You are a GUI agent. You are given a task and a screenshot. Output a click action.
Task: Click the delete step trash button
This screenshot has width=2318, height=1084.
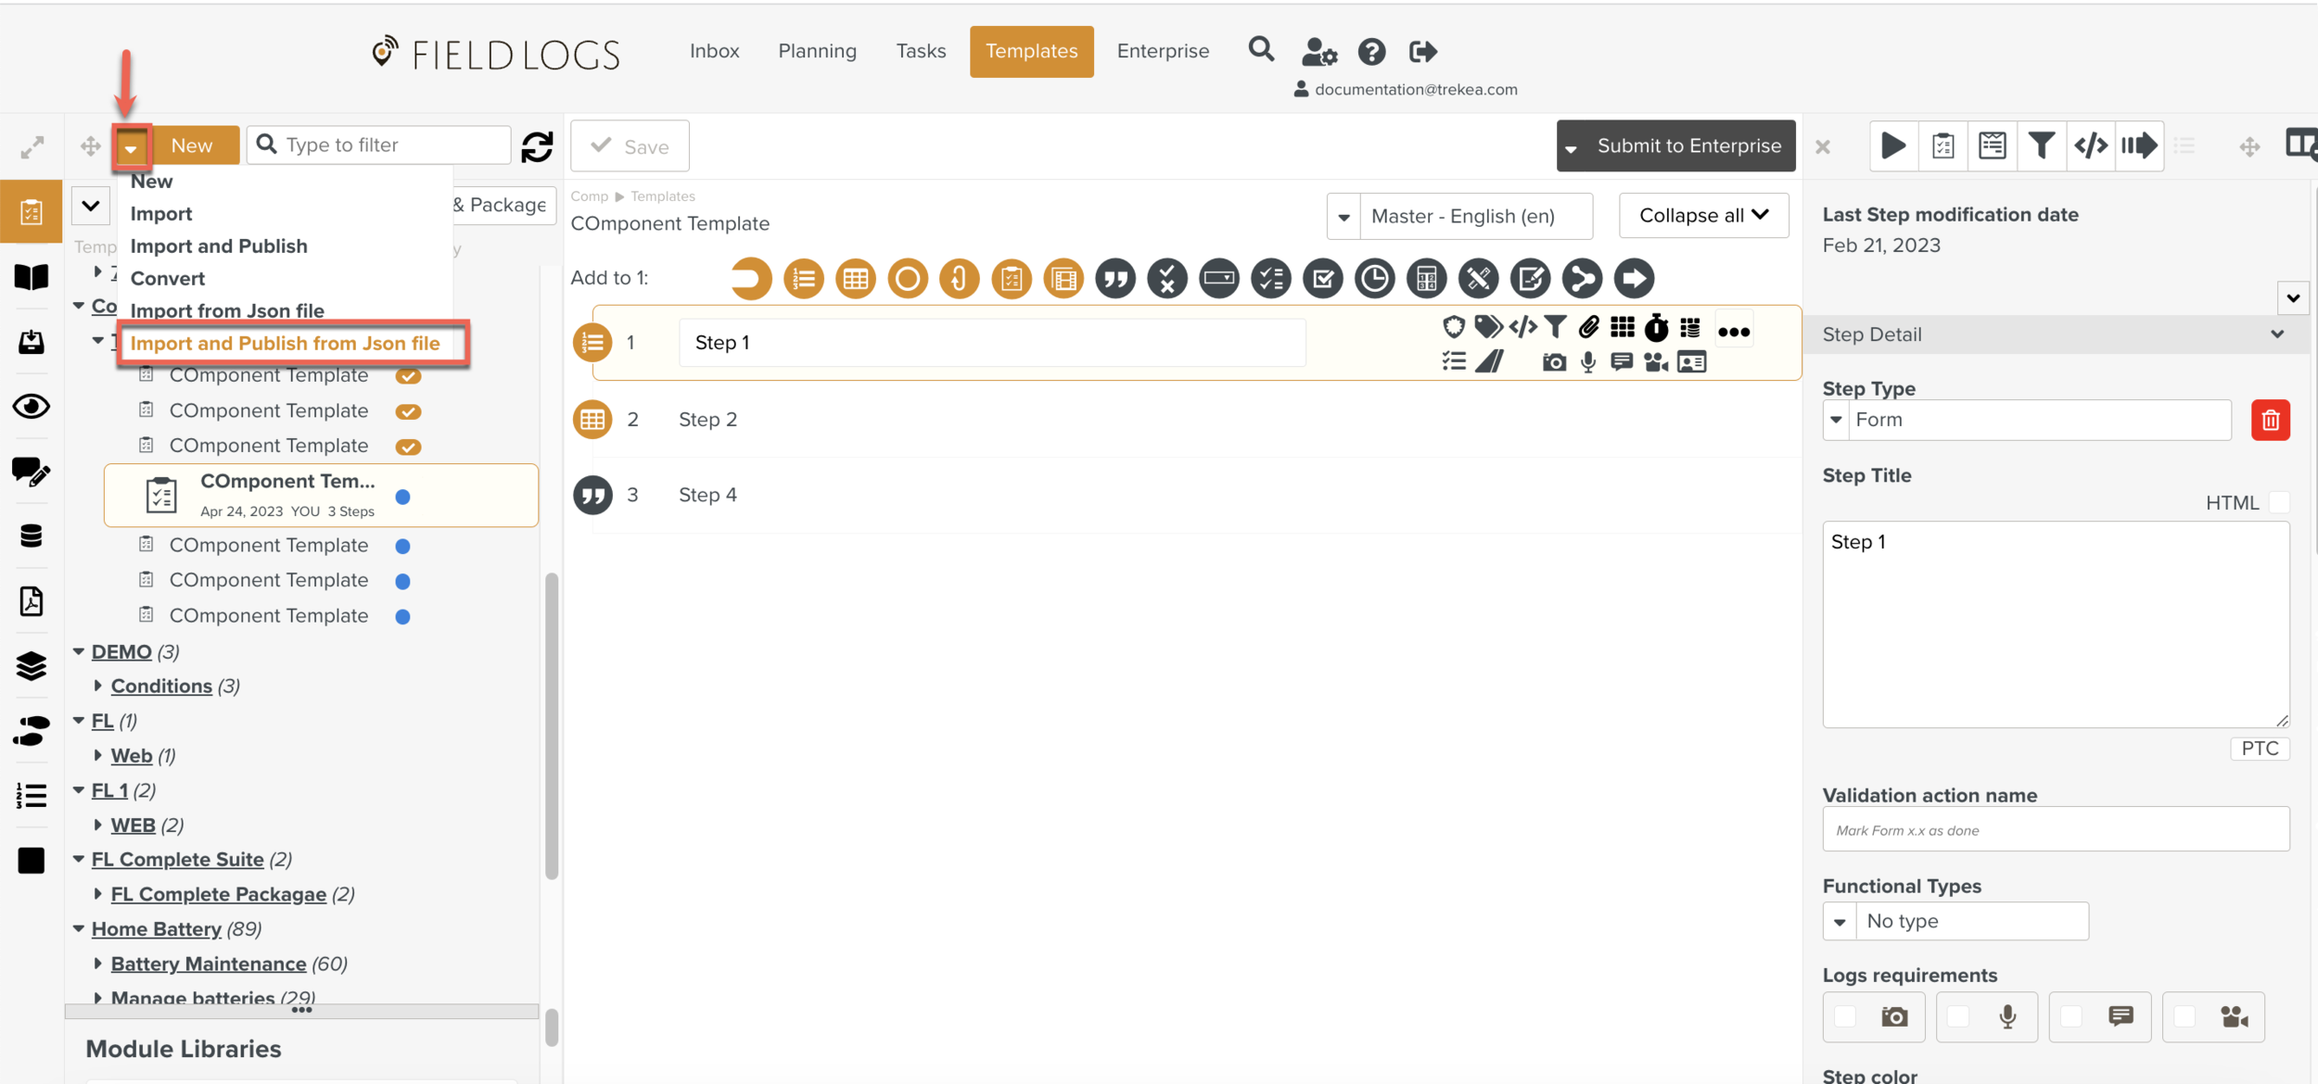2270,421
